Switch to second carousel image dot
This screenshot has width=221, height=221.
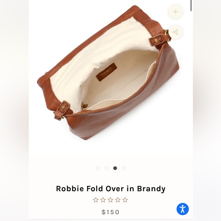coord(107,168)
